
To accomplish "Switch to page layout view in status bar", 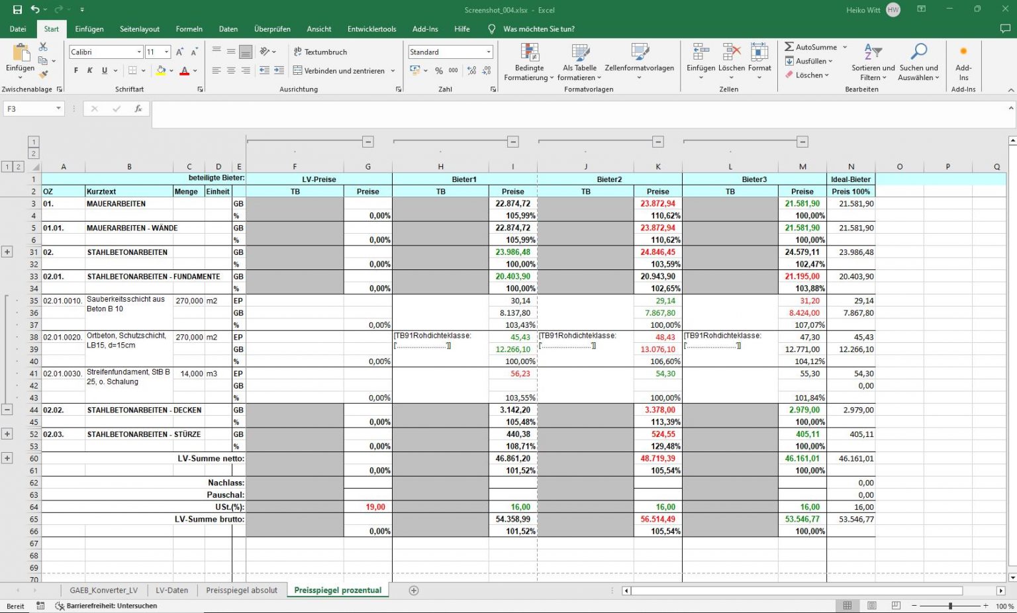I will [x=872, y=606].
